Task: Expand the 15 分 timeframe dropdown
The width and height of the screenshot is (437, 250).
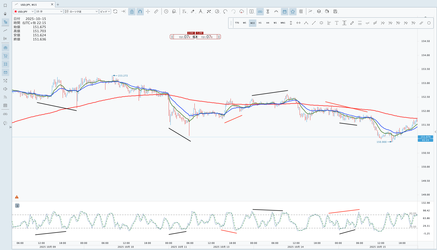Action: click(x=49, y=12)
